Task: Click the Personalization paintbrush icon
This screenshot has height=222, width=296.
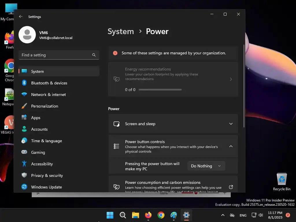Action: point(24,106)
